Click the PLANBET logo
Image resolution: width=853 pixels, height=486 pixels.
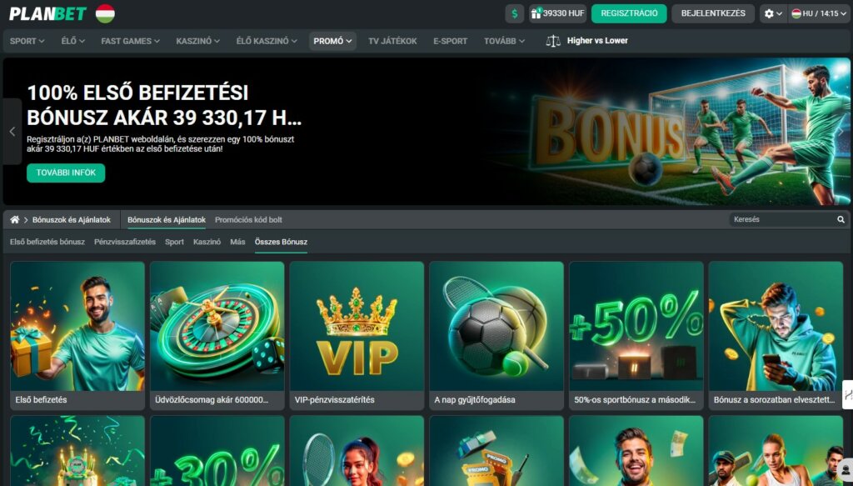point(47,13)
